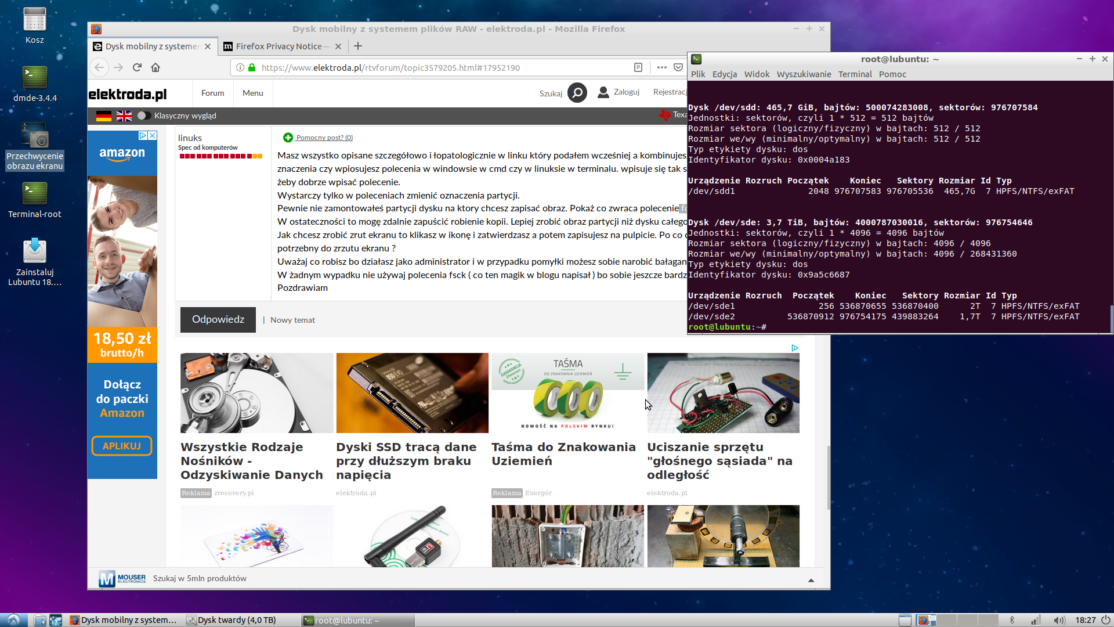Expand the Mouser bar with up arrow
Viewport: 1114px width, 627px height.
(x=811, y=580)
